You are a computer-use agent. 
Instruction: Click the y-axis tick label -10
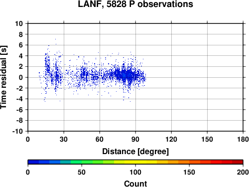pyautogui.click(x=17, y=131)
